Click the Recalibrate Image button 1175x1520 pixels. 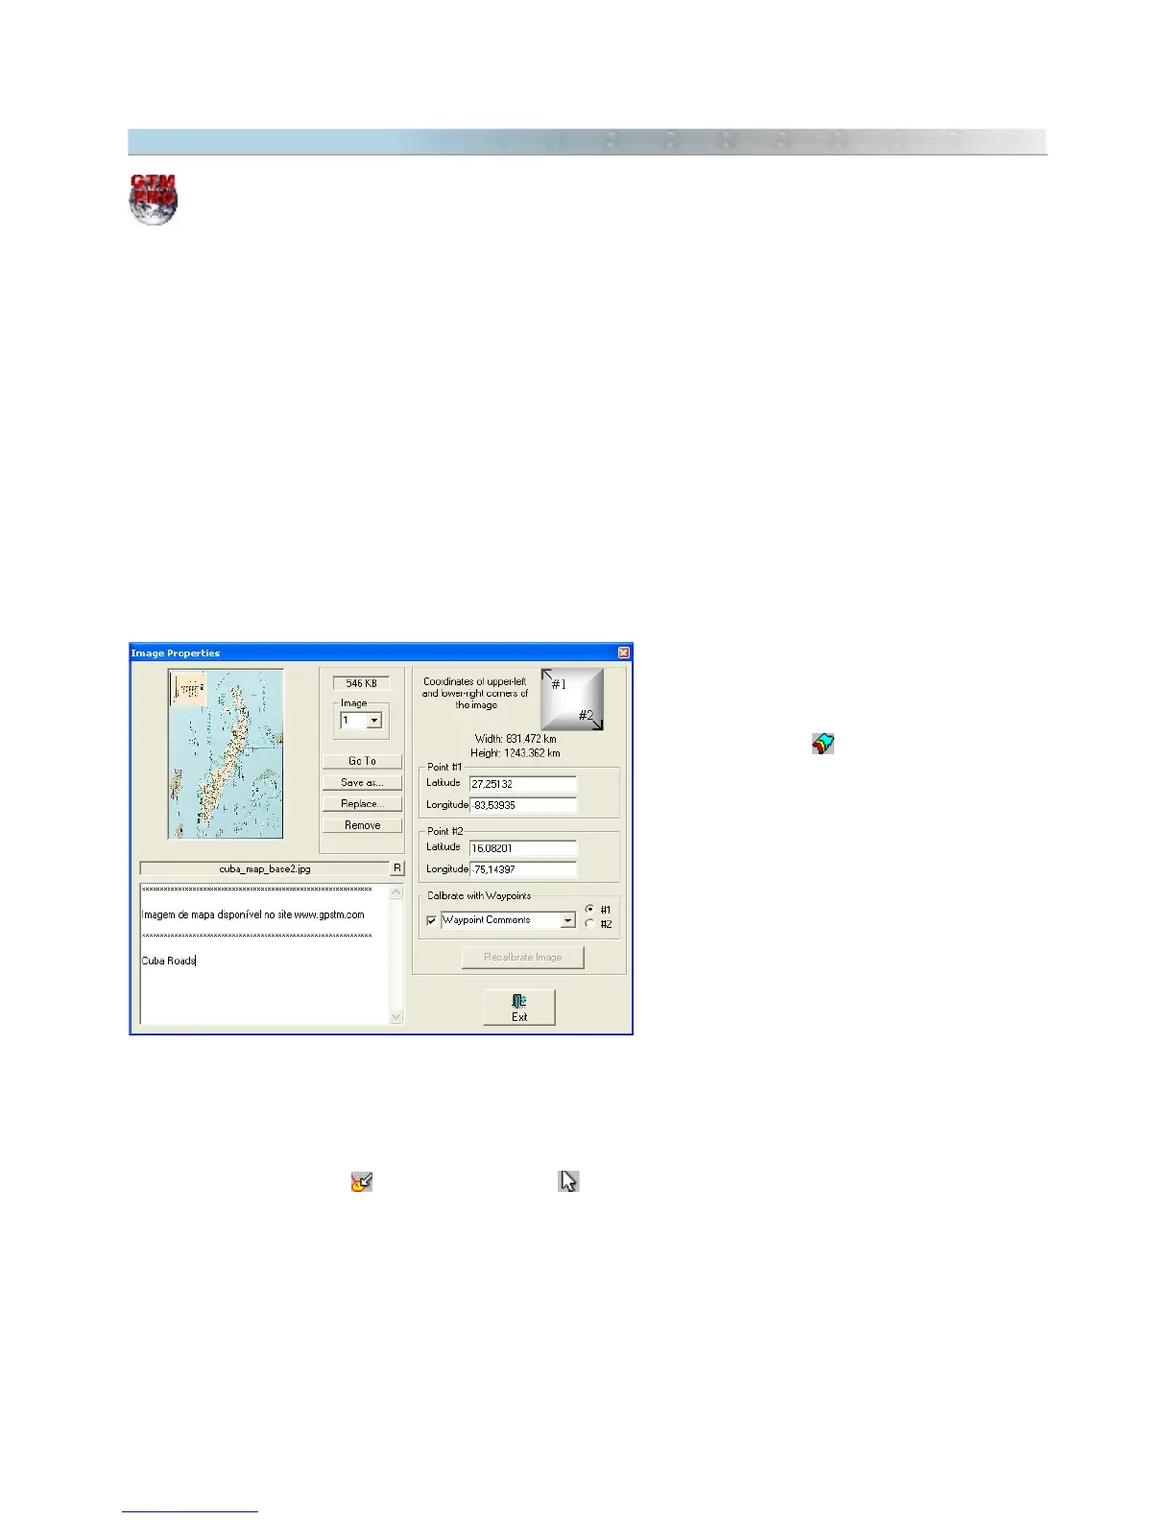pyautogui.click(x=522, y=957)
